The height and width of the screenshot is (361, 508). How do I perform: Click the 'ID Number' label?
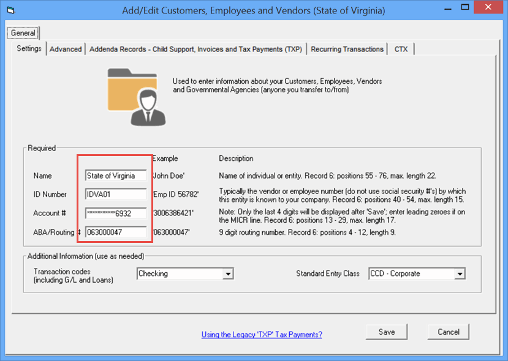[x=50, y=195]
